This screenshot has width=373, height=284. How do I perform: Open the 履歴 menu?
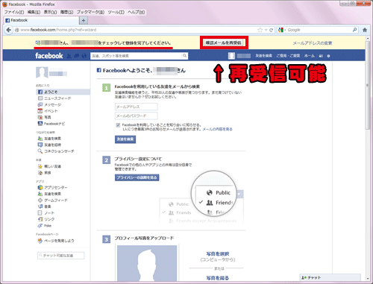(66, 12)
